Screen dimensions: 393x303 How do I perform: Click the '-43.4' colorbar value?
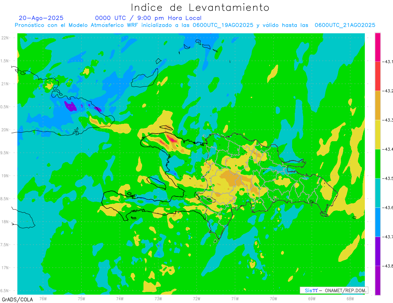(x=388, y=149)
